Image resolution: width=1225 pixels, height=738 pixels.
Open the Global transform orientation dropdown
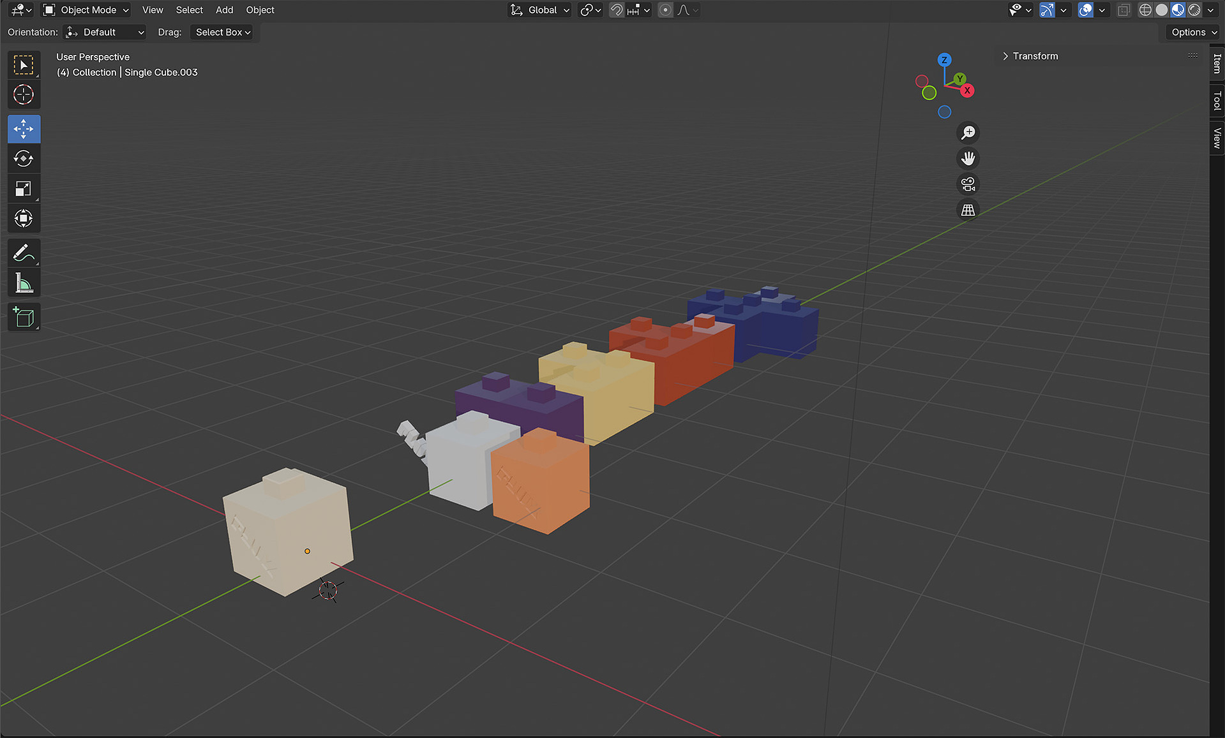click(x=539, y=10)
